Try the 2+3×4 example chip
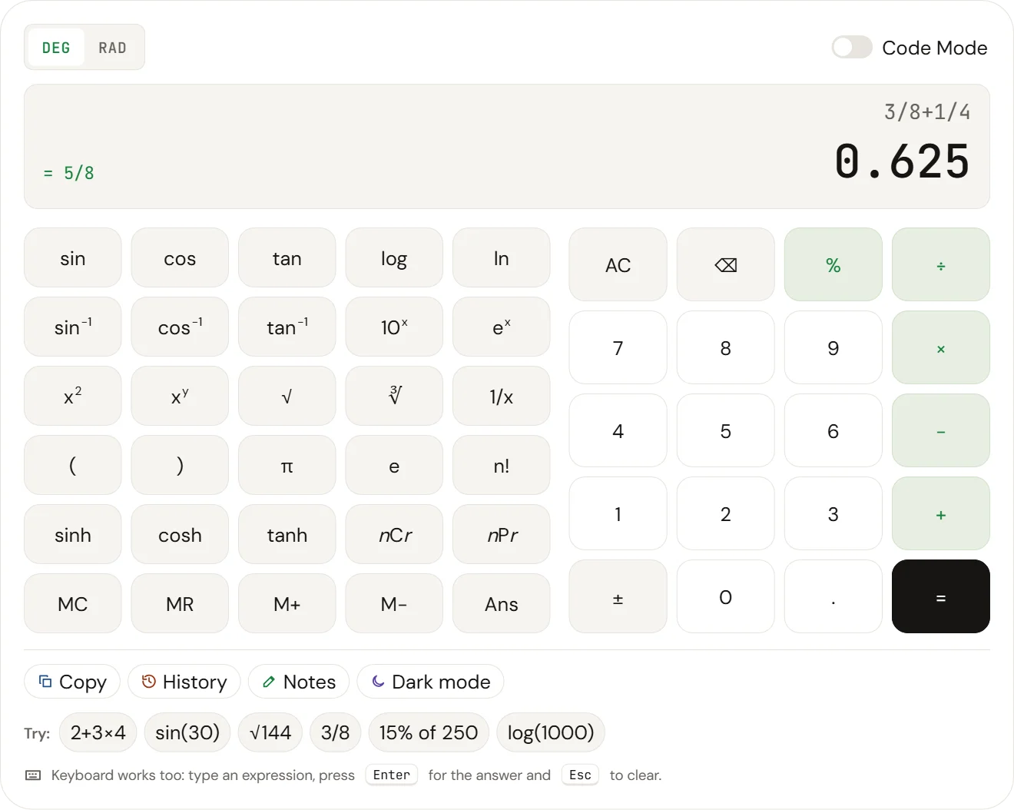This screenshot has width=1014, height=810. 98,732
